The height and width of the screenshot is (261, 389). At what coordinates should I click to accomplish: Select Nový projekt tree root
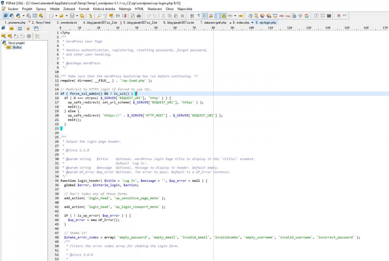[16, 43]
